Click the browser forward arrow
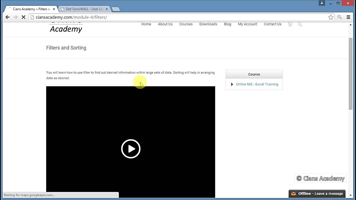 coord(16,17)
